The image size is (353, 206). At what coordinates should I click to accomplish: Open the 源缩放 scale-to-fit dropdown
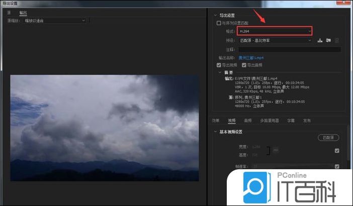(x=54, y=21)
